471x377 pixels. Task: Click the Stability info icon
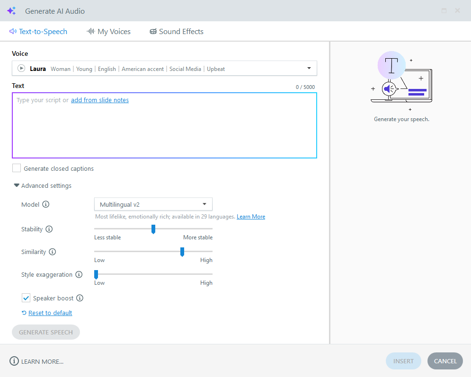(x=49, y=229)
